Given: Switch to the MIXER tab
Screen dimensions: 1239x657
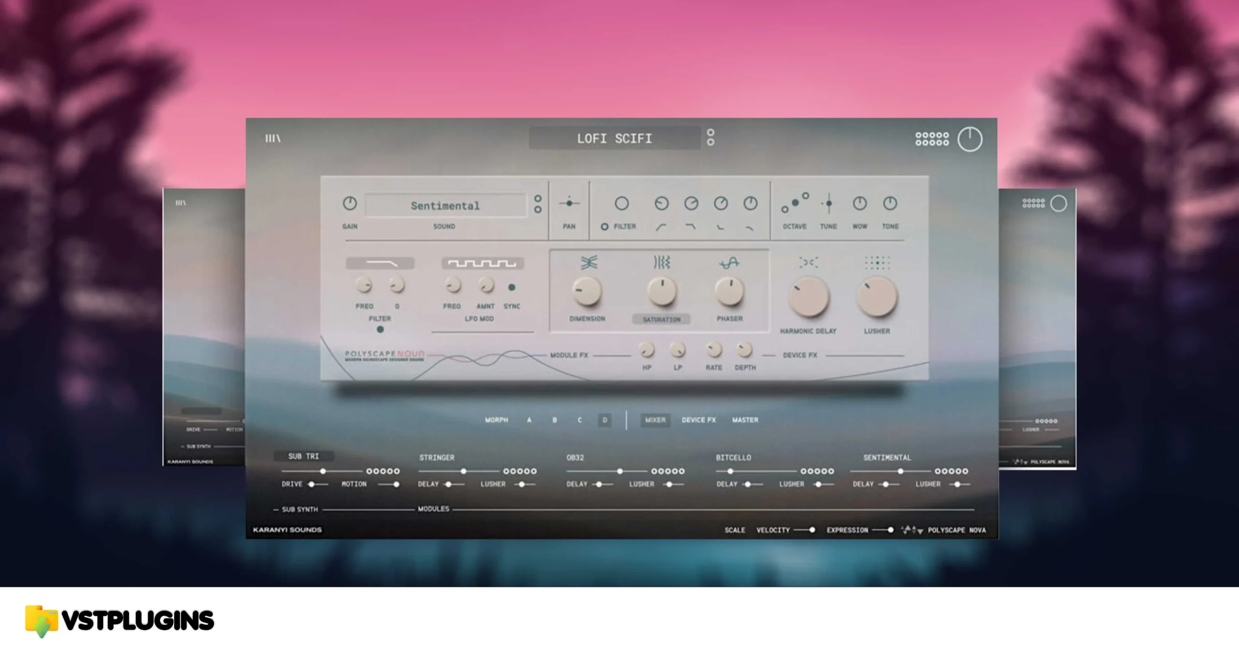Looking at the screenshot, I should pyautogui.click(x=655, y=420).
